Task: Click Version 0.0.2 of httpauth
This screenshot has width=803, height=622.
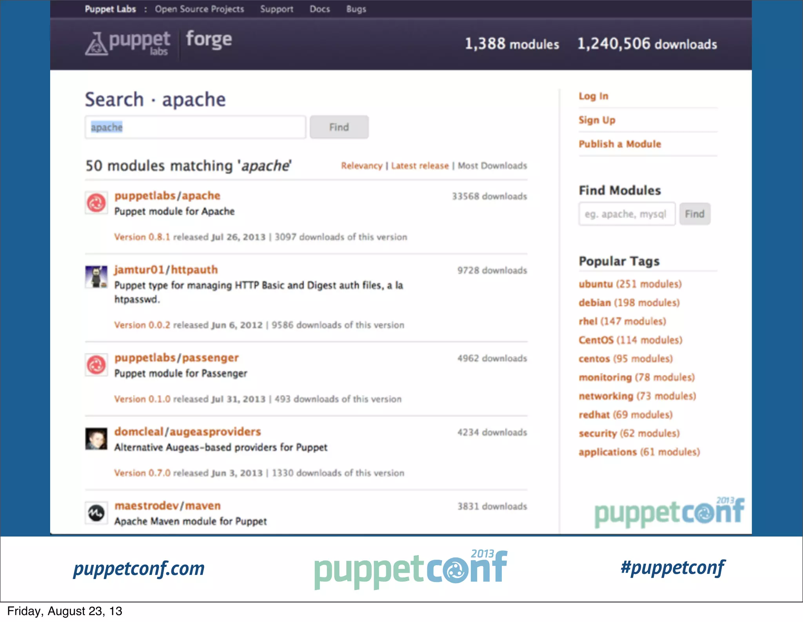Action: click(x=142, y=325)
